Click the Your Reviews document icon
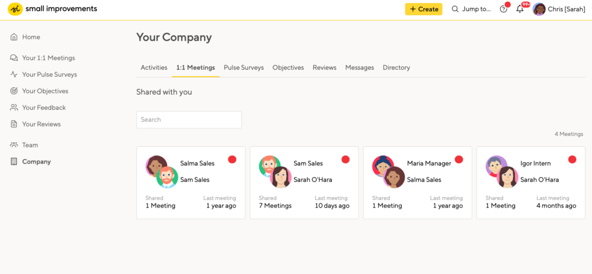The image size is (592, 274). [14, 124]
